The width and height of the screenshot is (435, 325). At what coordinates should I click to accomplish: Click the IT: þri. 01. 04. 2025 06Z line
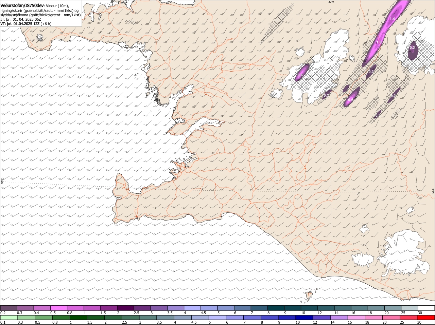(x=21, y=19)
